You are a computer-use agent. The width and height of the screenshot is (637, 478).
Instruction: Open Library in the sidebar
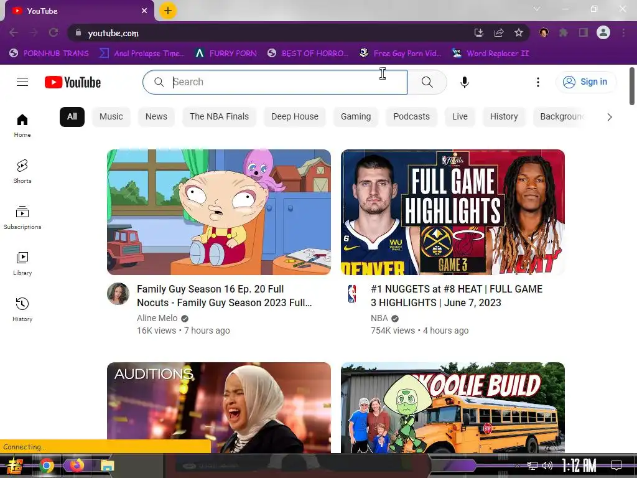point(22,263)
